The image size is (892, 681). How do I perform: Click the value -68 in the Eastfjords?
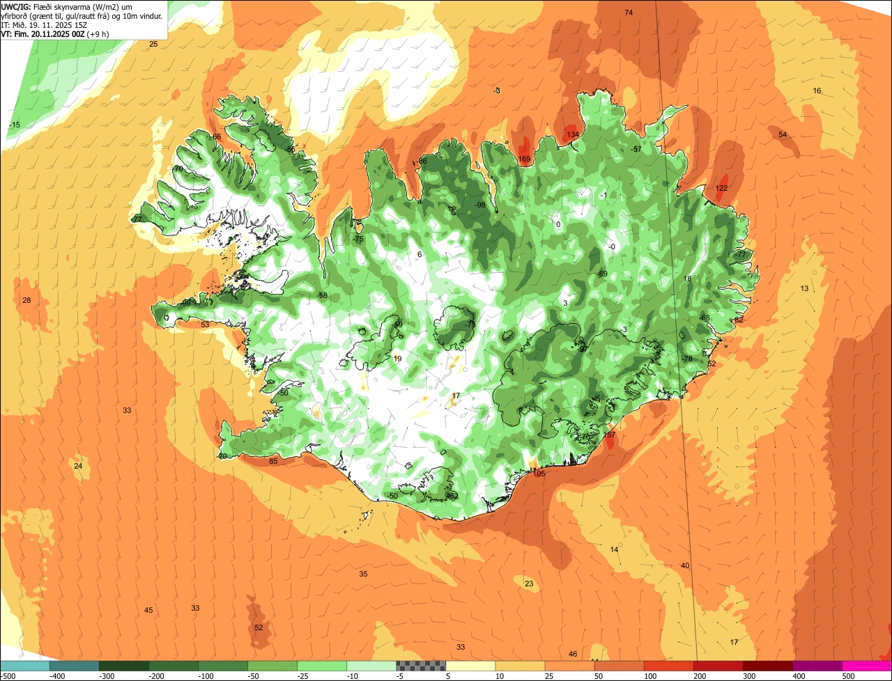click(x=705, y=318)
